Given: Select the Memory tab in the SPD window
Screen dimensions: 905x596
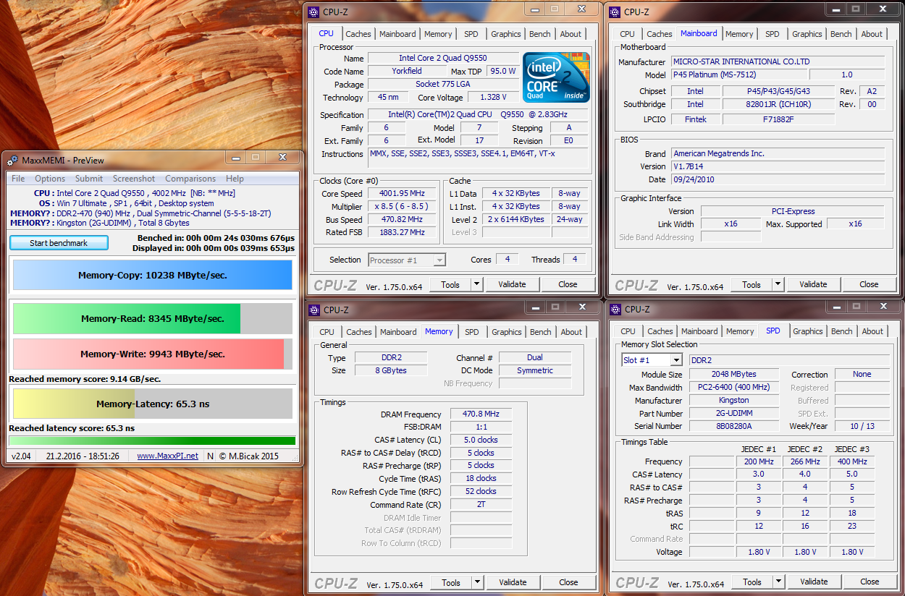Looking at the screenshot, I should click(x=740, y=331).
